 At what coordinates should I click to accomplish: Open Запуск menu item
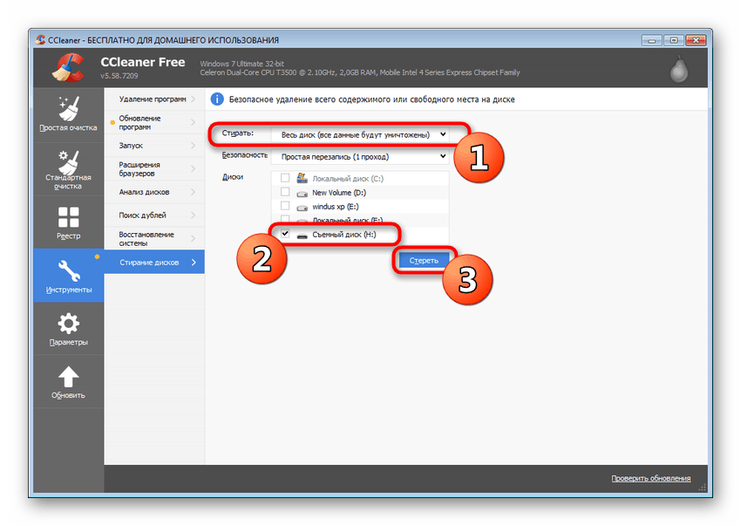coord(154,146)
